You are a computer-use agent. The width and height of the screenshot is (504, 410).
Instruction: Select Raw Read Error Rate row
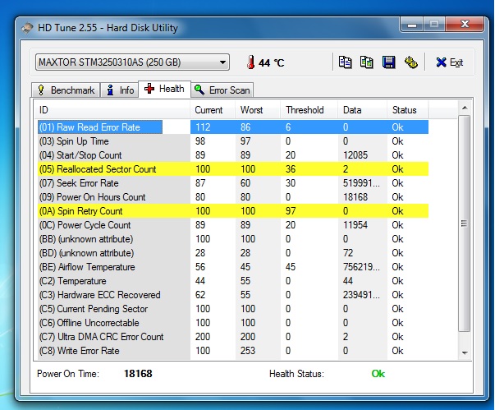(233, 127)
